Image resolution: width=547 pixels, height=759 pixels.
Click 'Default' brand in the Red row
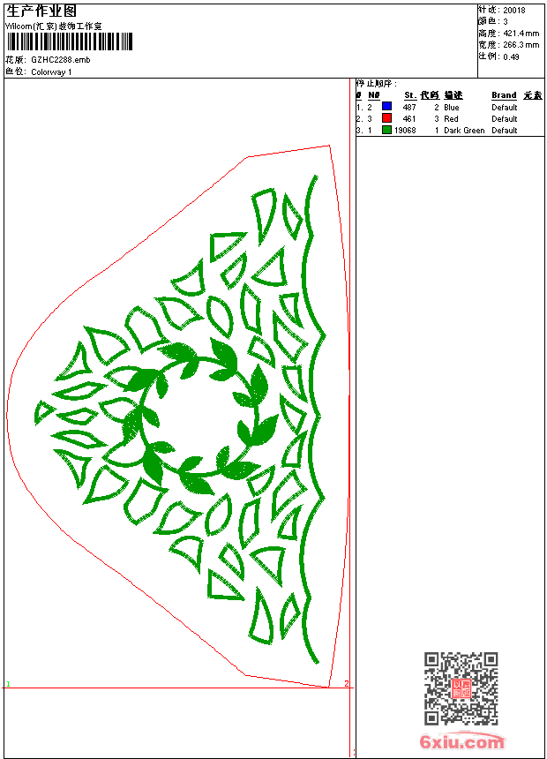click(505, 119)
